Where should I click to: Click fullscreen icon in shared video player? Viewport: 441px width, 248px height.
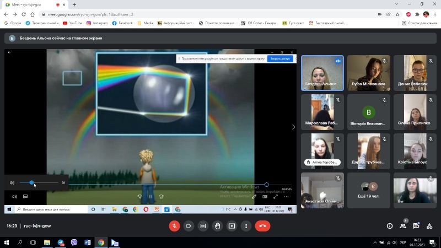point(276,197)
